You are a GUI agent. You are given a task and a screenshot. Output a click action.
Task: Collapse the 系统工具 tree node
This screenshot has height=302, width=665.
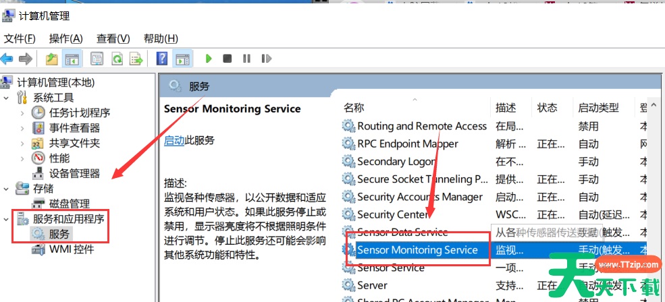[7, 98]
